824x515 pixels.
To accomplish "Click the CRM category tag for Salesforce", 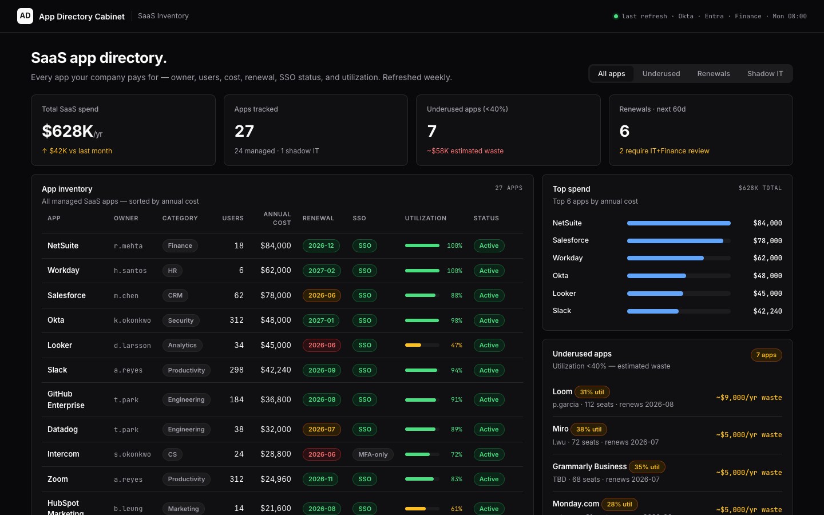I will coord(175,295).
